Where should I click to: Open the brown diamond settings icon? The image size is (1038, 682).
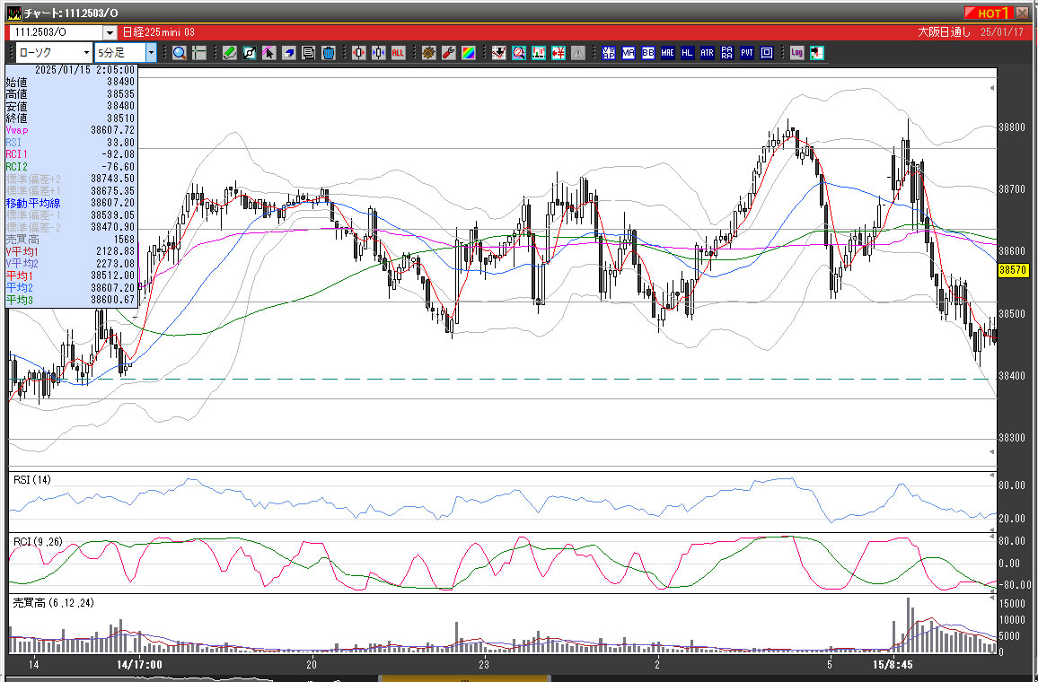point(428,53)
